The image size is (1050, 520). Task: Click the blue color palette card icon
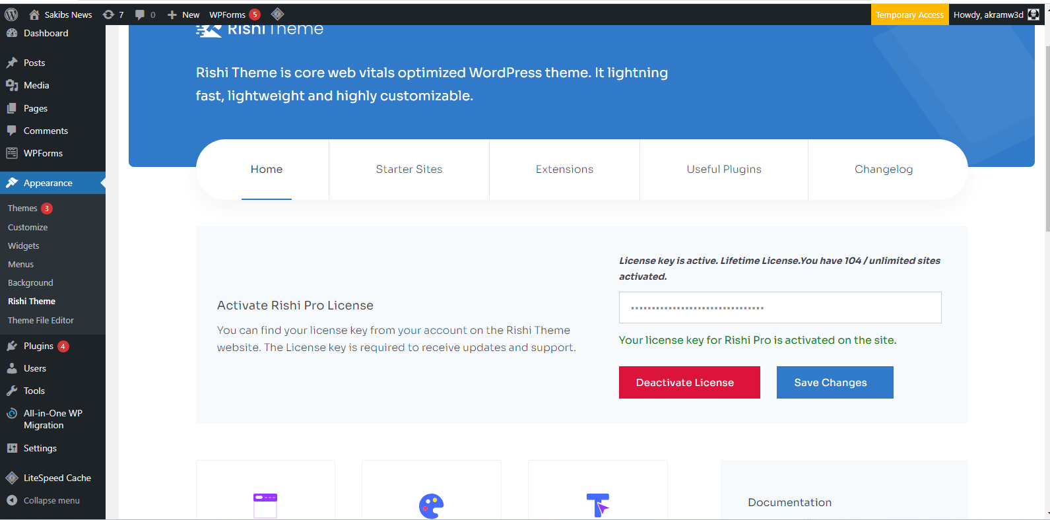click(432, 506)
